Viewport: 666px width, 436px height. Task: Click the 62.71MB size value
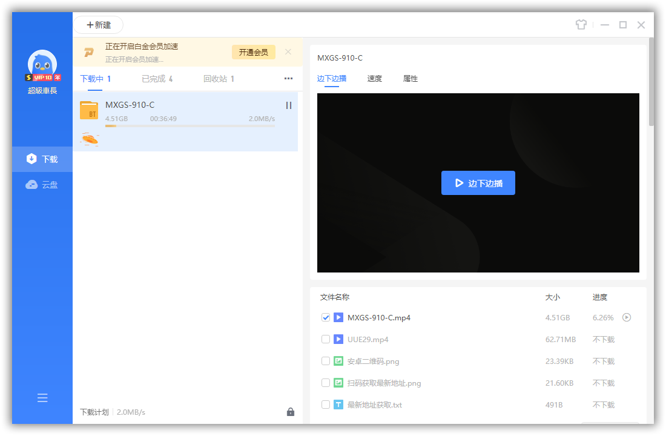click(561, 339)
